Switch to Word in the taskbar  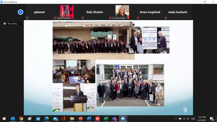(89, 119)
